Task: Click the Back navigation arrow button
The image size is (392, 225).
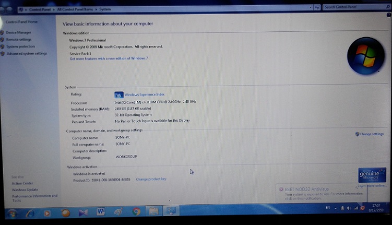Action: pos(3,10)
